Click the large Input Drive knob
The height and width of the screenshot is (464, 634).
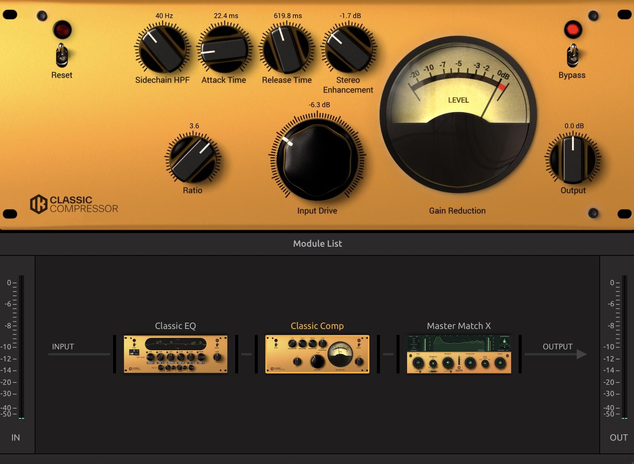[317, 160]
